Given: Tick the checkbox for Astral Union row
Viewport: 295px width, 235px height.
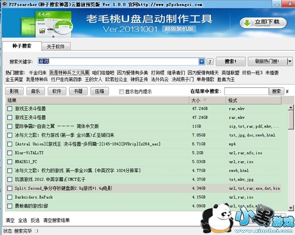Looking at the screenshot, I should coord(10,144).
